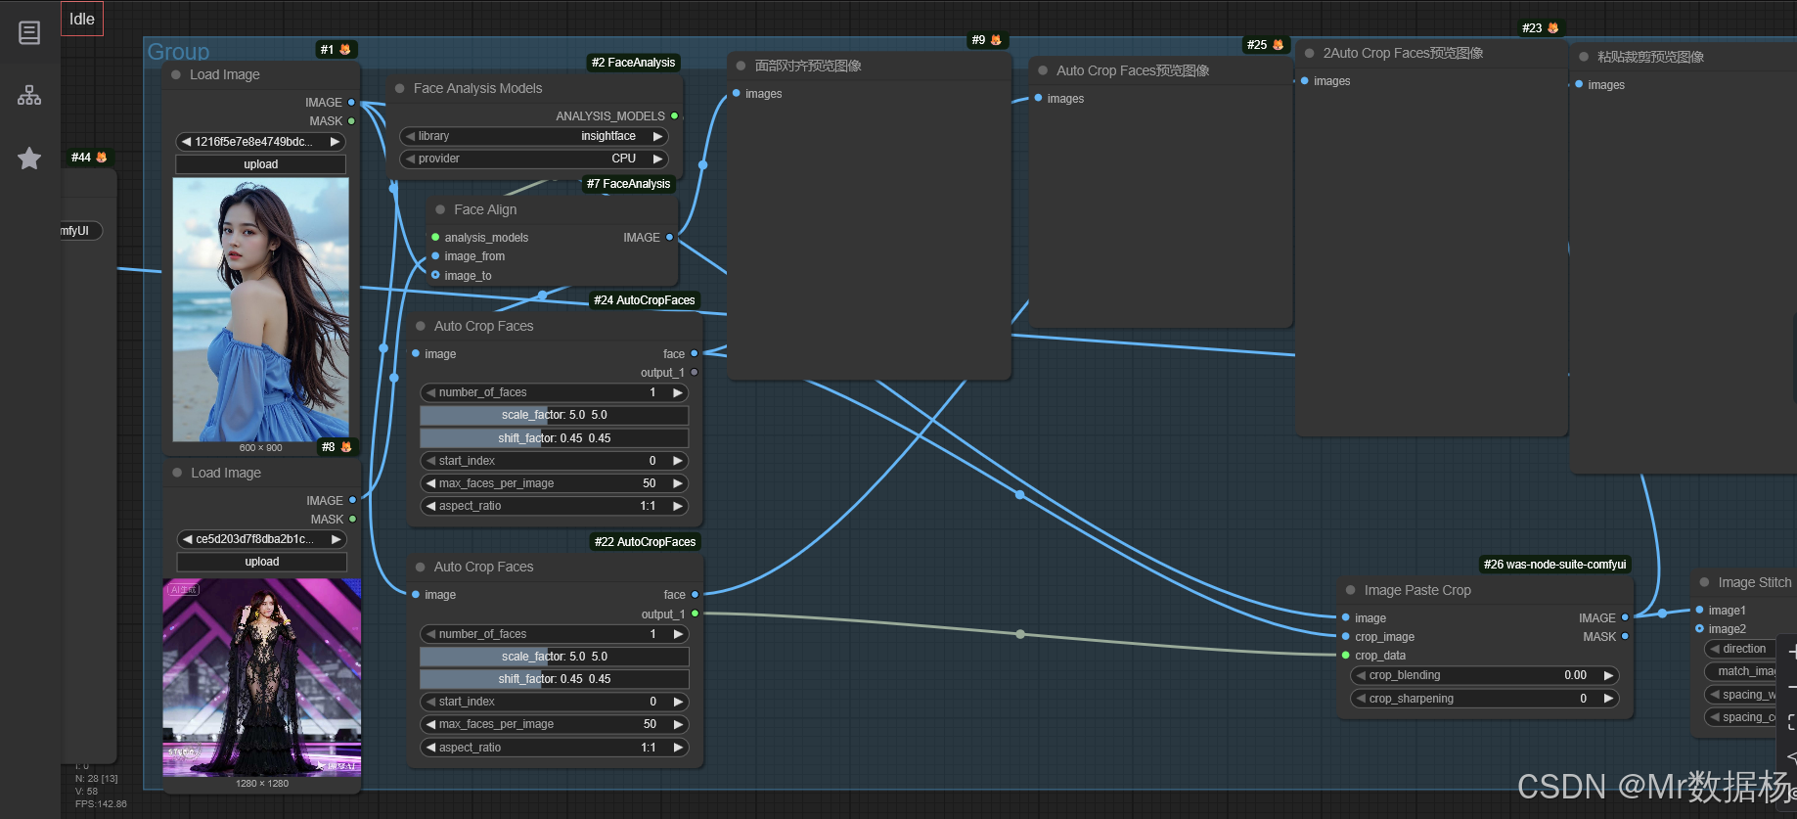Open the 1216f5e7e8e4749bdc image file selector
This screenshot has height=819, width=1797.
260,142
